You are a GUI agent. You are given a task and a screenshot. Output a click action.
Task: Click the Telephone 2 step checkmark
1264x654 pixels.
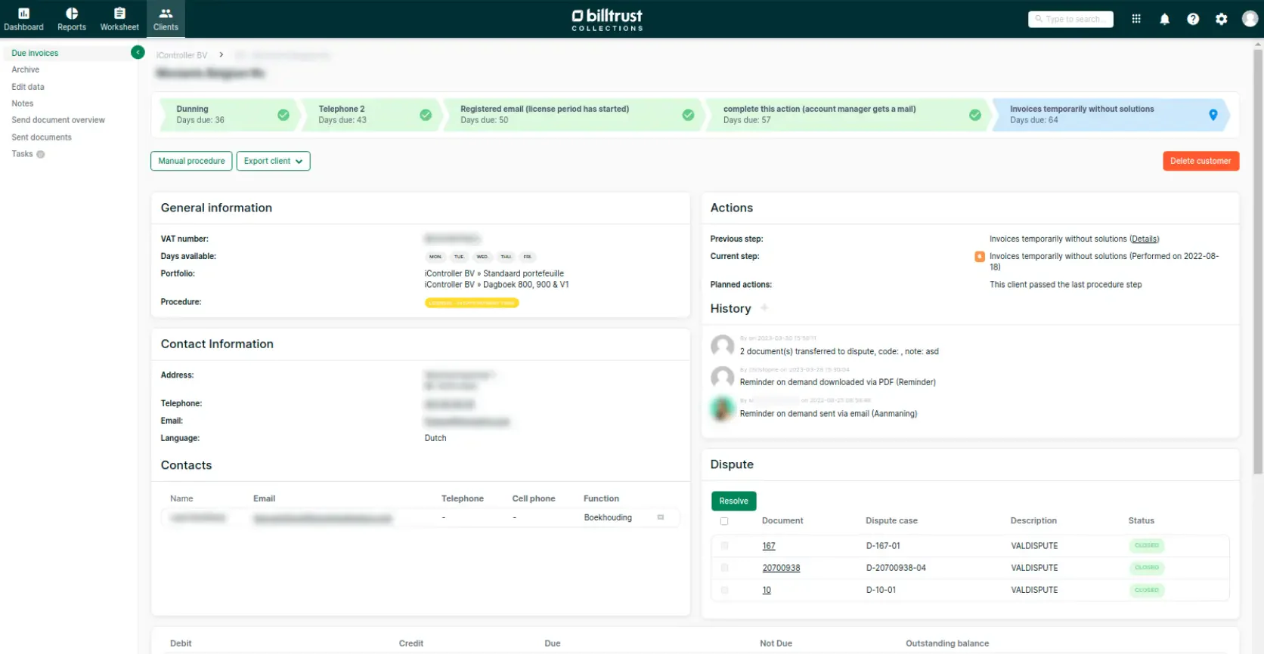(x=426, y=115)
